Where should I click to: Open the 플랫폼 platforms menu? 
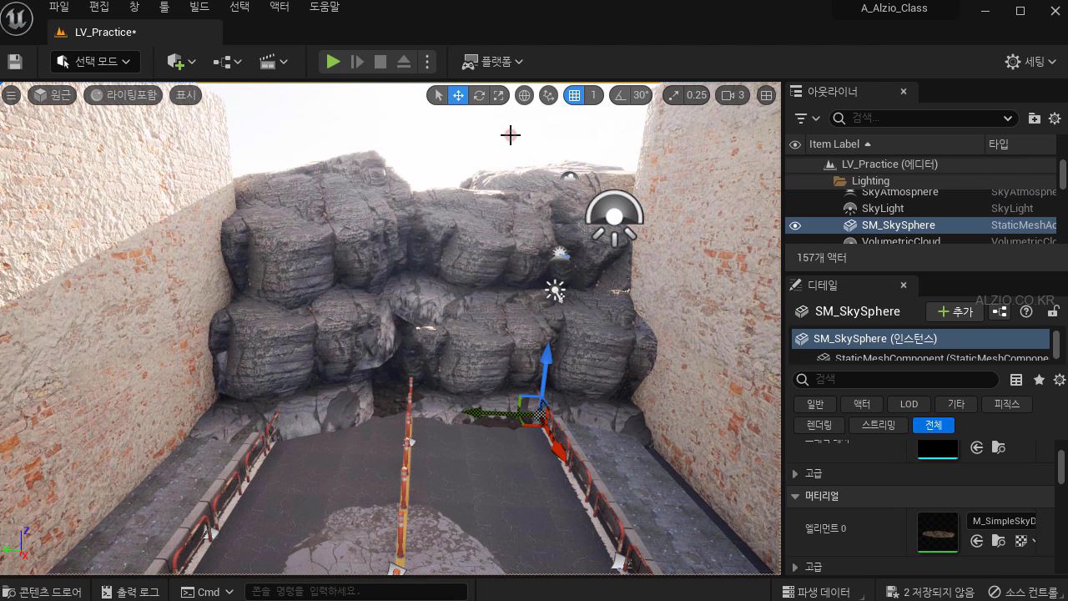(x=493, y=62)
